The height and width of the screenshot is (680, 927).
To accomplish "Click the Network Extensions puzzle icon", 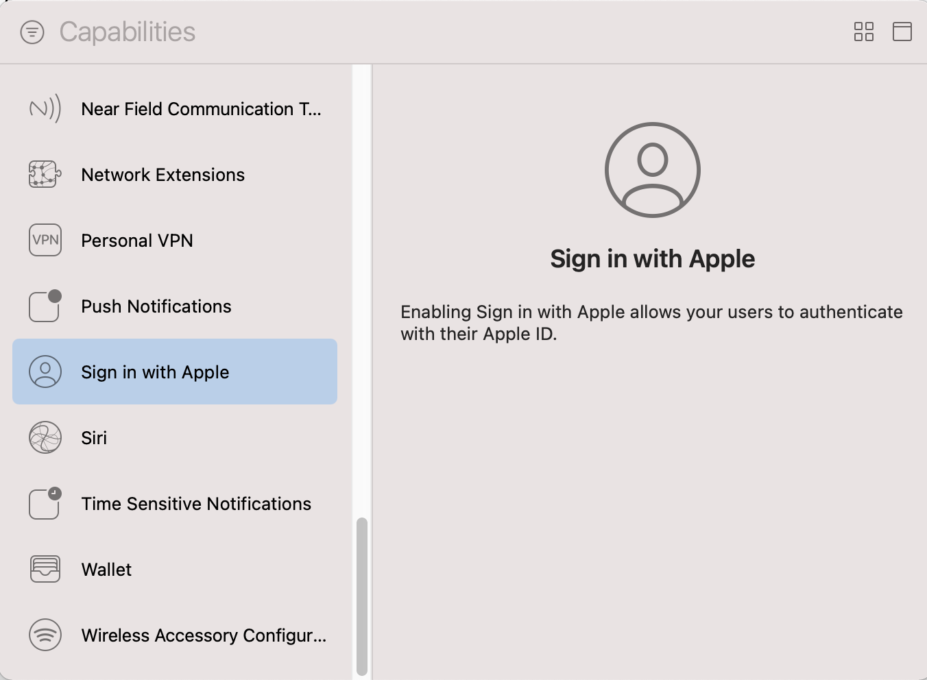I will pos(45,174).
